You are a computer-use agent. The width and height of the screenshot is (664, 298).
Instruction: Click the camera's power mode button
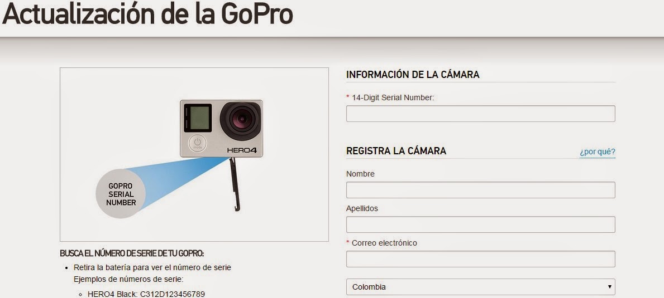[x=197, y=144]
